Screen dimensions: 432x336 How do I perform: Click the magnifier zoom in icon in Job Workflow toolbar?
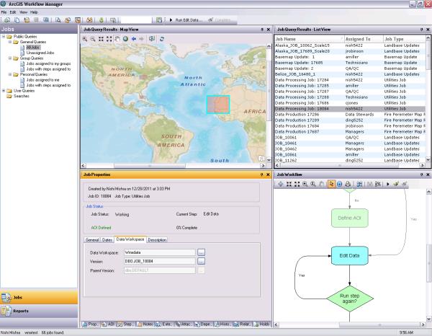click(x=305, y=184)
